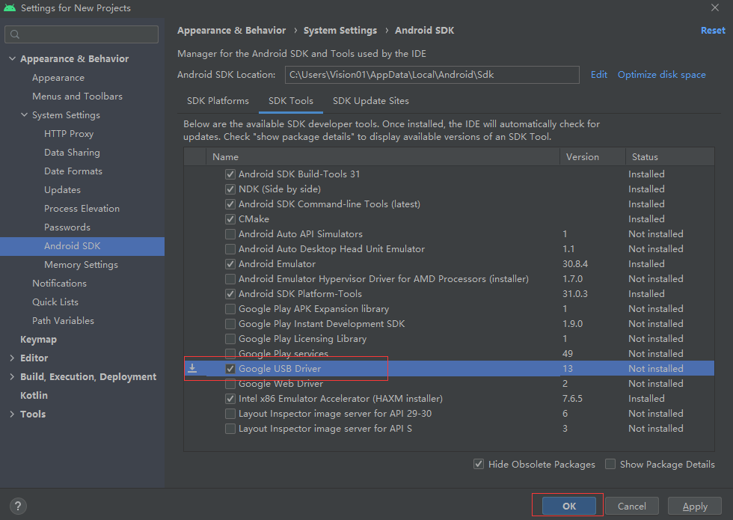
Task: Uncheck the Android Emulator checkbox
Action: [x=230, y=264]
